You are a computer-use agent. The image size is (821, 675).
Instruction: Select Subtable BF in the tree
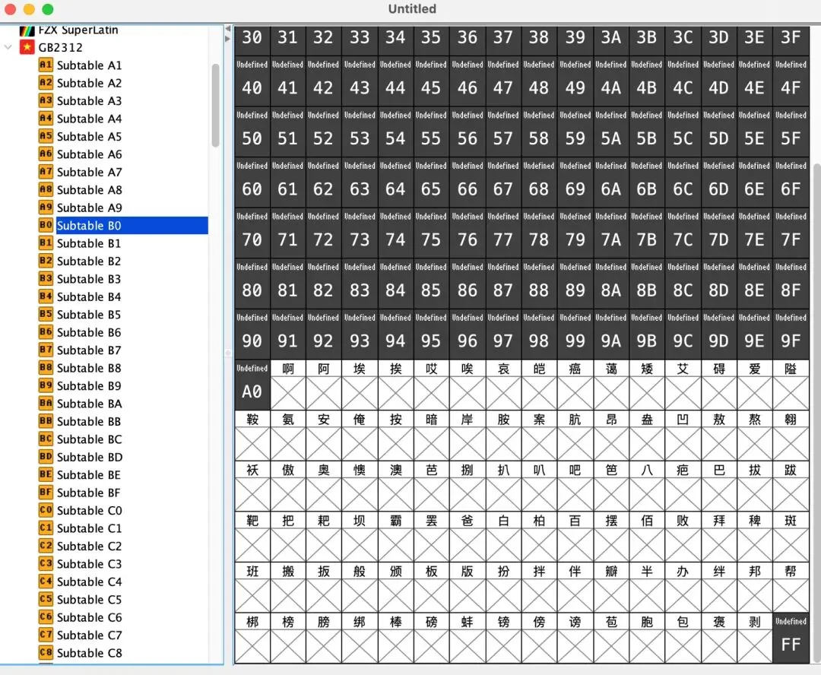point(88,493)
